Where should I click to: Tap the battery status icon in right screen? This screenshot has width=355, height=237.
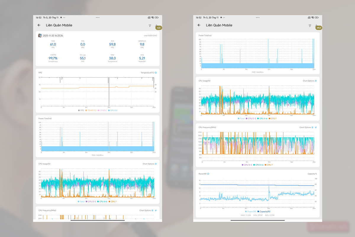(x=317, y=17)
